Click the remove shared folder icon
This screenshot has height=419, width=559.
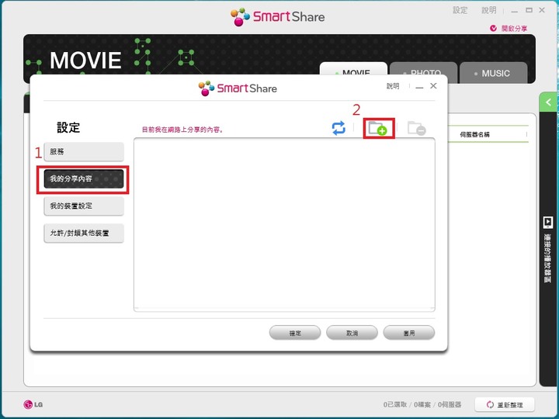click(x=417, y=128)
